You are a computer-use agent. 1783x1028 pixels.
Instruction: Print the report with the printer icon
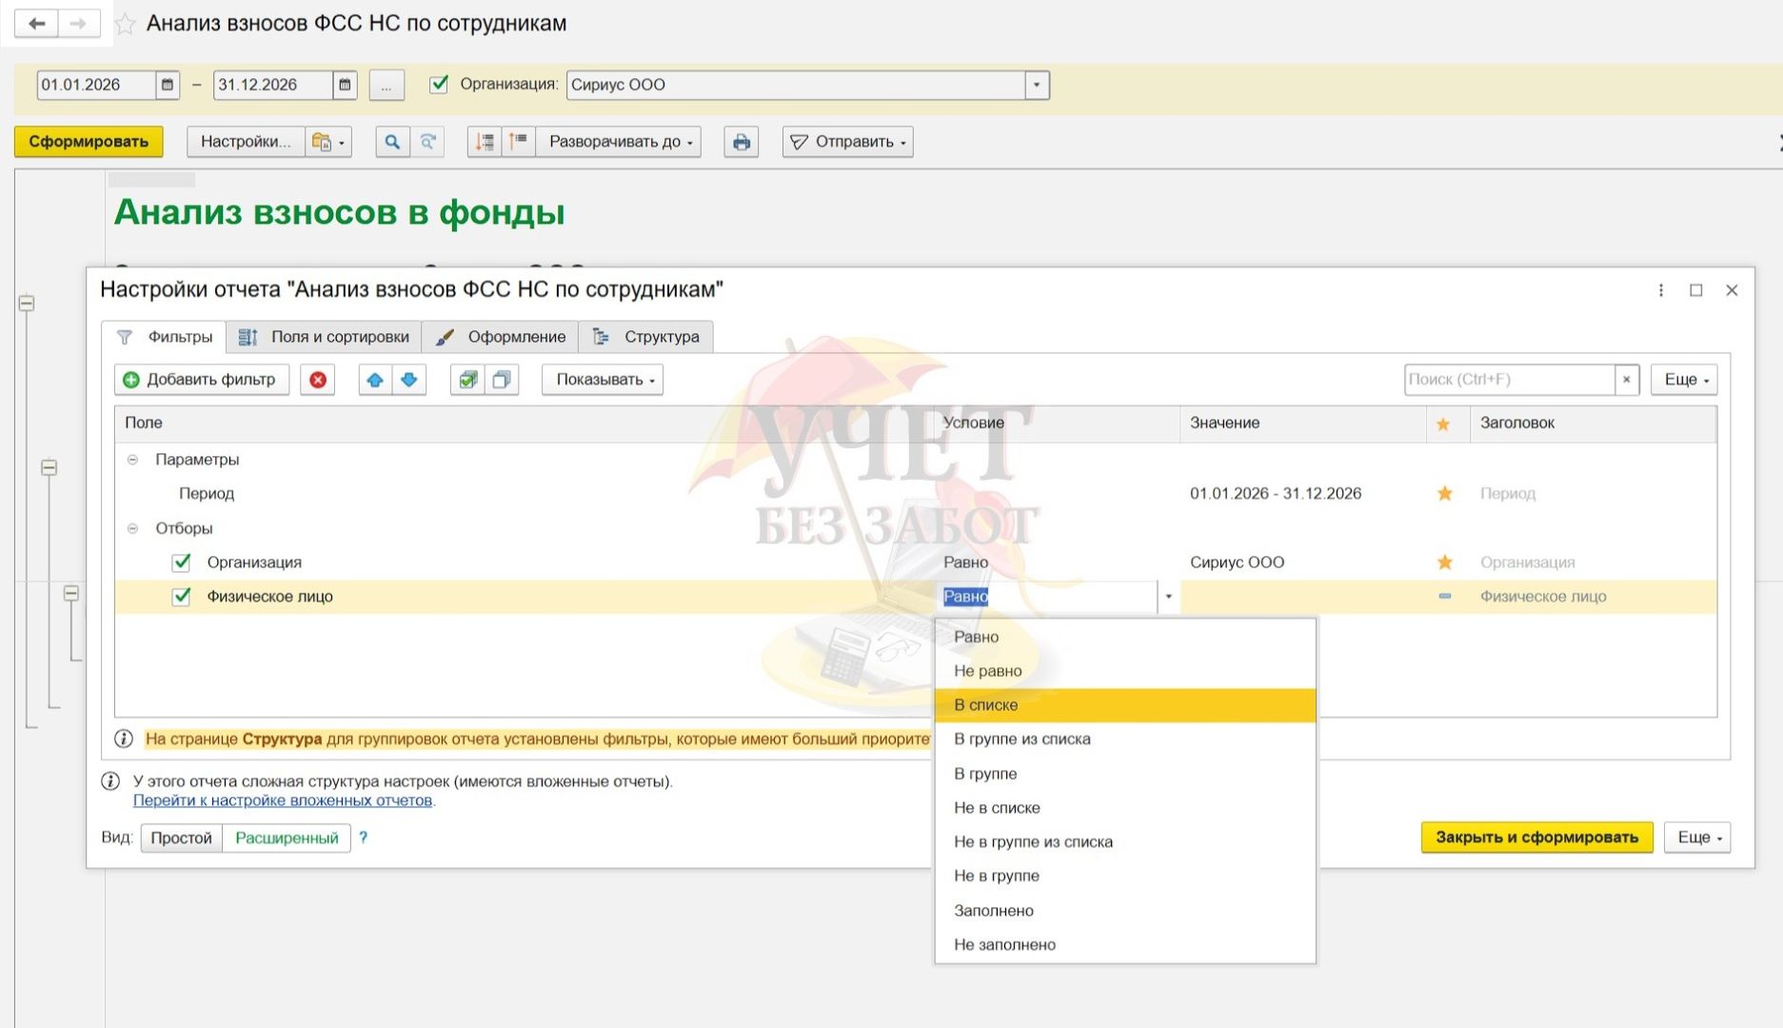741,142
